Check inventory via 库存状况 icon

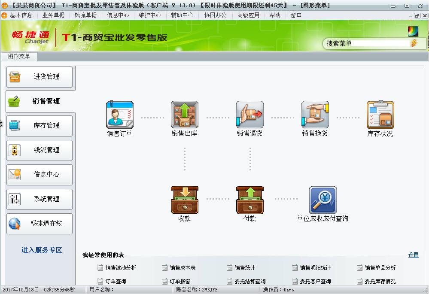380,115
